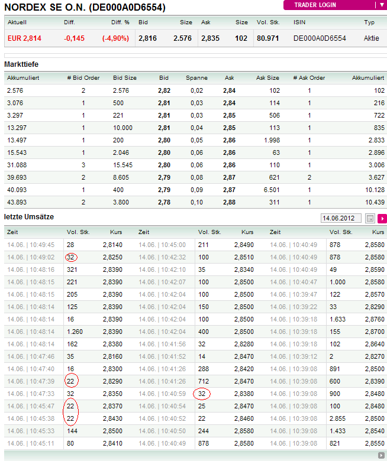Click the # Bid Order column header
Viewport: 387px width, 461px height.
click(x=83, y=78)
